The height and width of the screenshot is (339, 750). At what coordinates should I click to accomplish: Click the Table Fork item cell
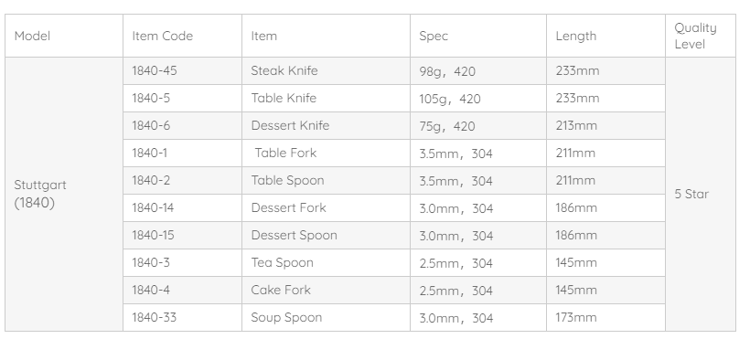click(326, 153)
